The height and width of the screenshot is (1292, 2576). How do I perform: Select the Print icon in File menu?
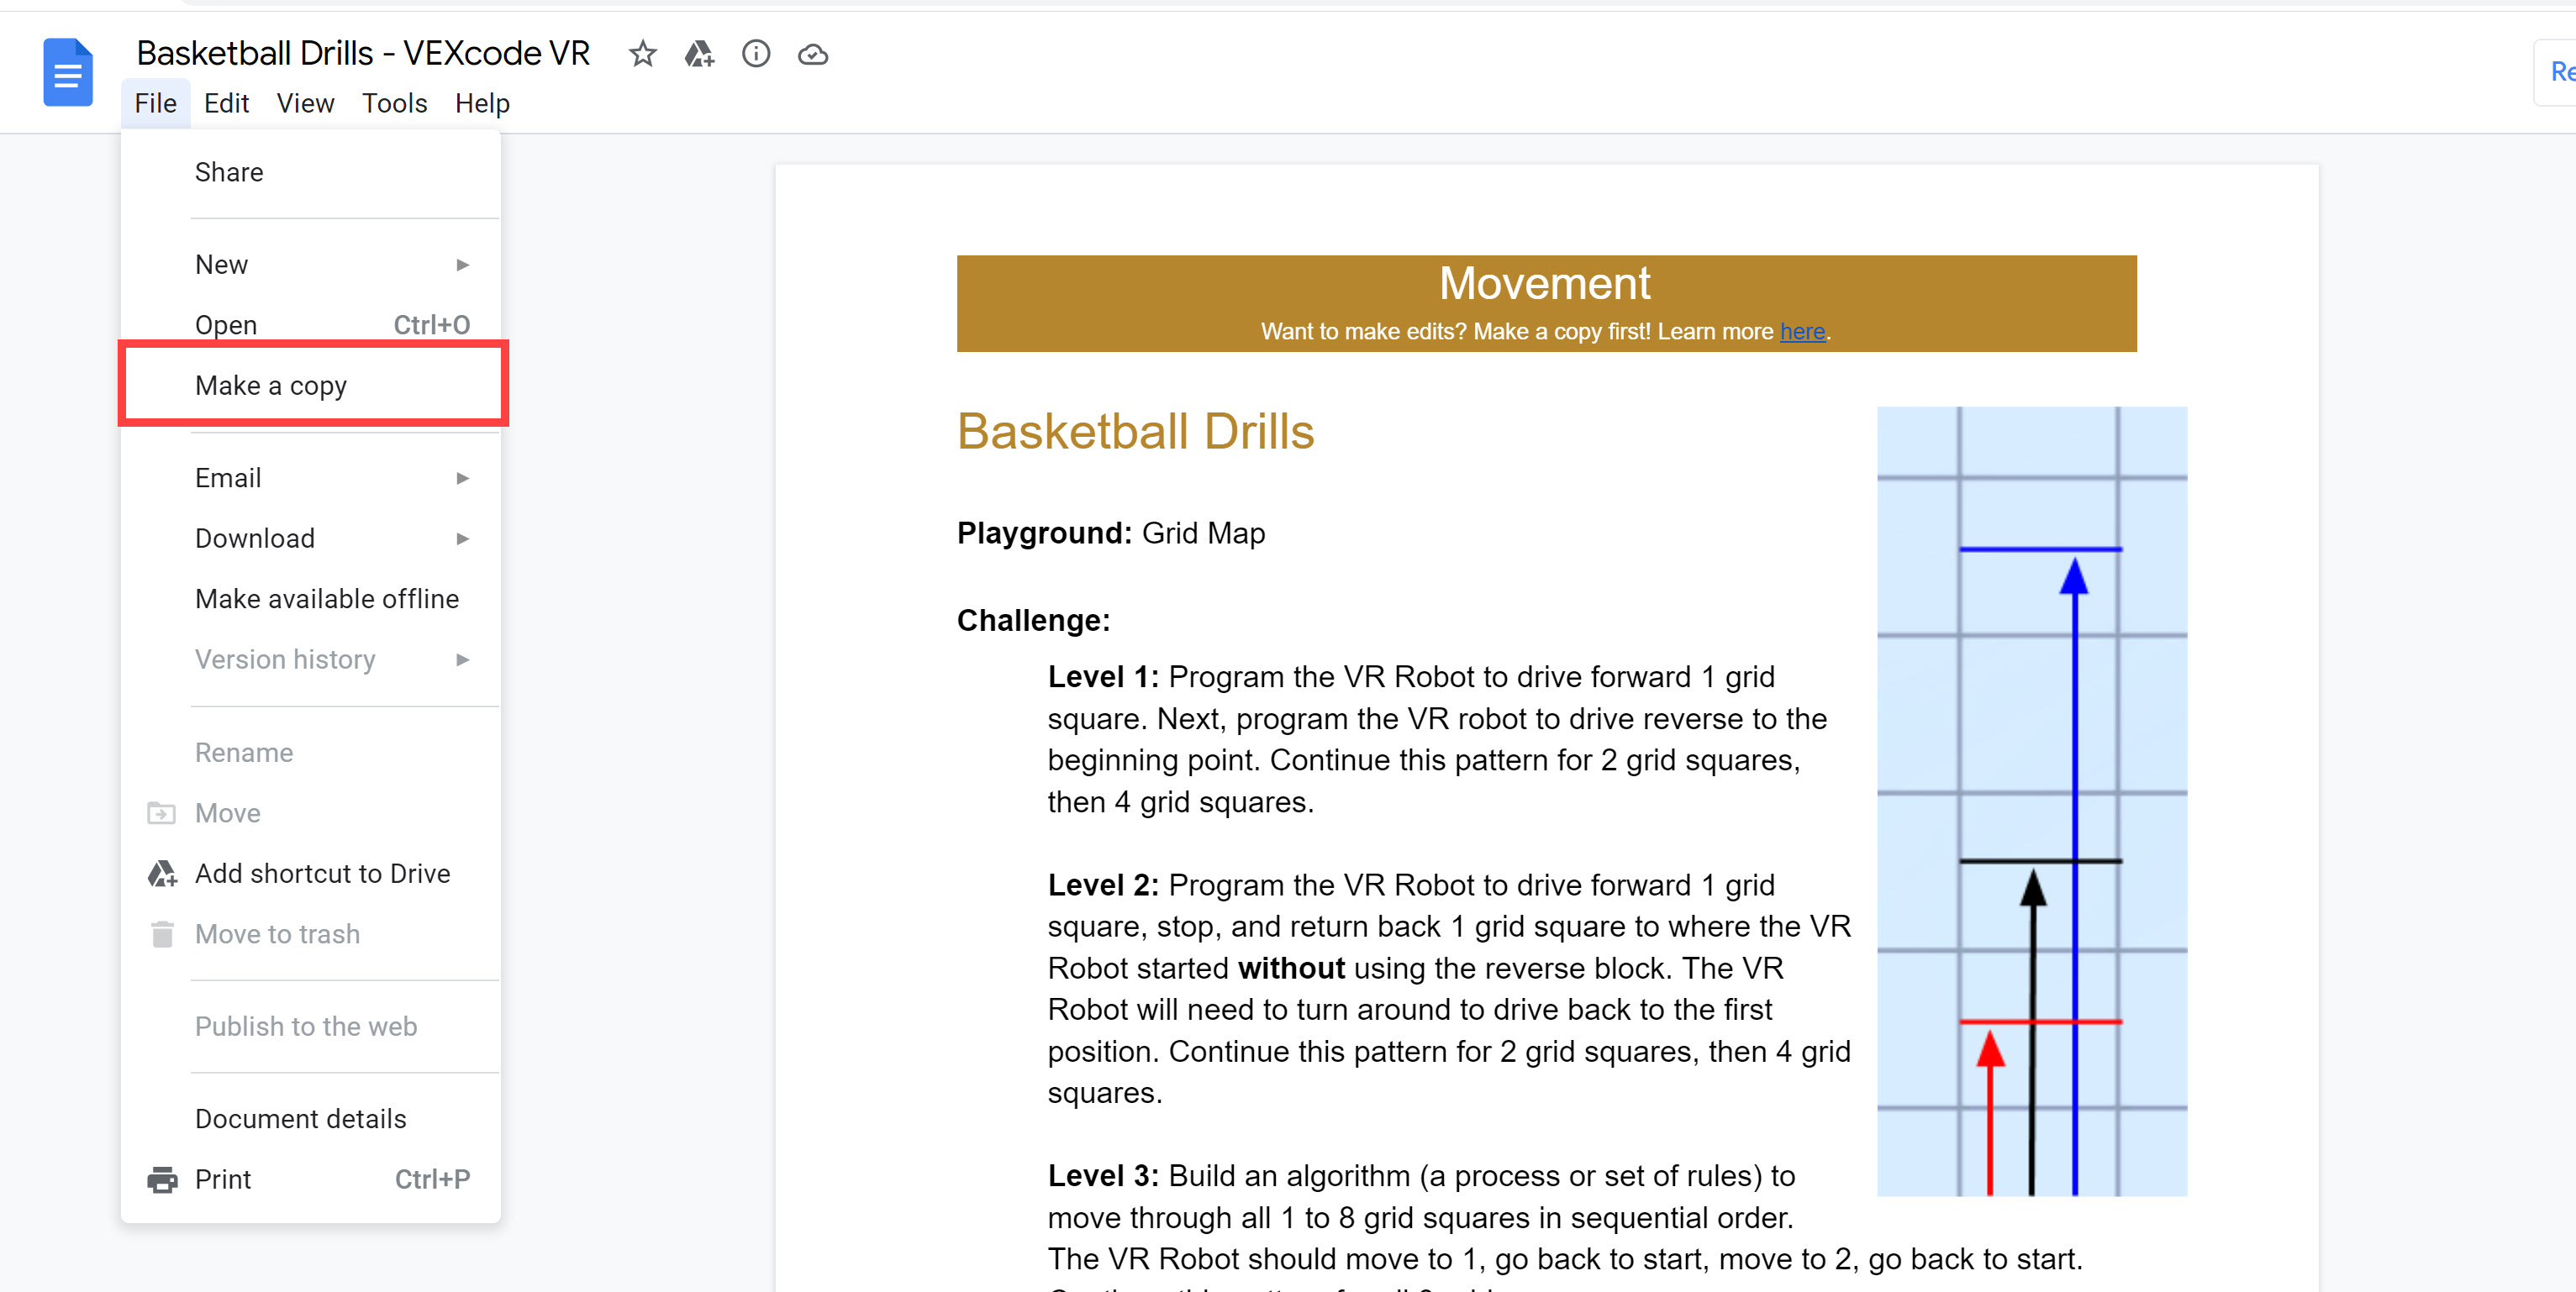click(163, 1179)
